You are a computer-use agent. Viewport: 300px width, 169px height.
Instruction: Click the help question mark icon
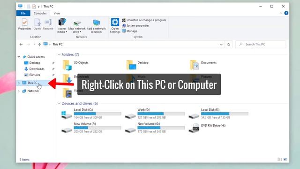click(x=286, y=13)
